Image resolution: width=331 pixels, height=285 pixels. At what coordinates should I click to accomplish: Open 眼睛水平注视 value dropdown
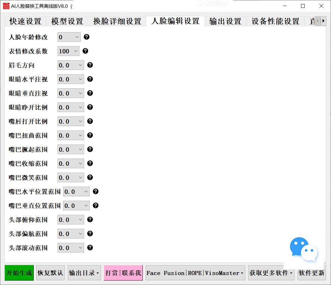tap(71, 79)
